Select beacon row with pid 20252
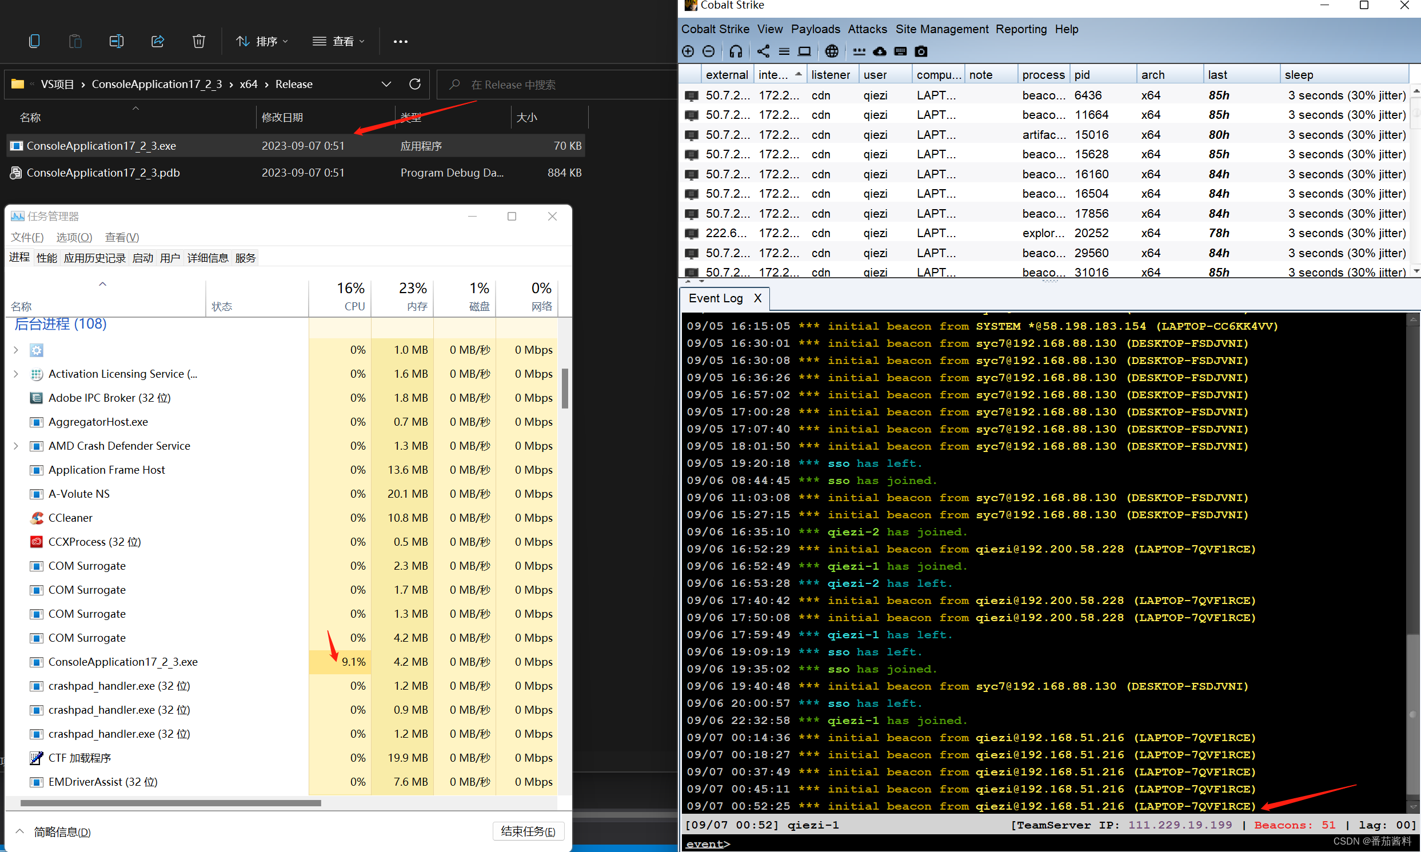The width and height of the screenshot is (1421, 852). [x=1045, y=233]
